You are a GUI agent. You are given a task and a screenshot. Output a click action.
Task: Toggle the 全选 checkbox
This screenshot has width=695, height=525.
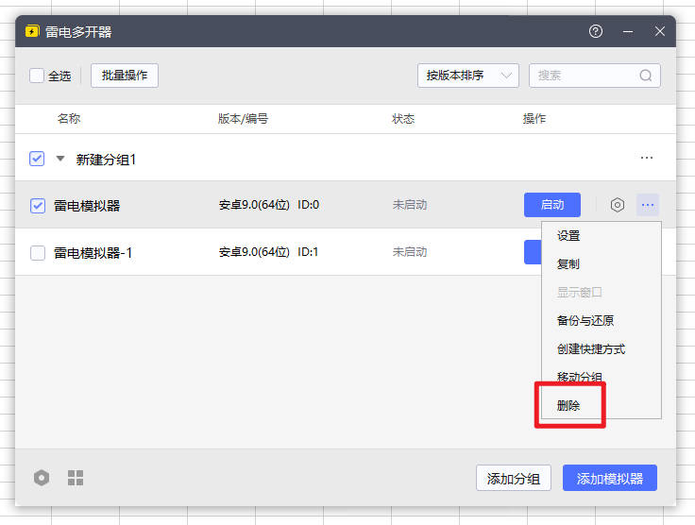(37, 76)
